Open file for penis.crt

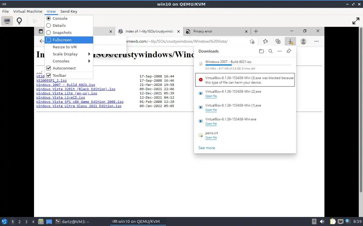coord(211,138)
